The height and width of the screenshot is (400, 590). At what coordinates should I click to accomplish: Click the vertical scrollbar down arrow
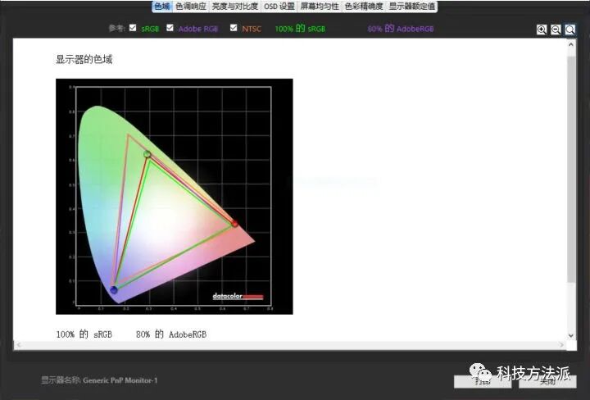coord(571,335)
